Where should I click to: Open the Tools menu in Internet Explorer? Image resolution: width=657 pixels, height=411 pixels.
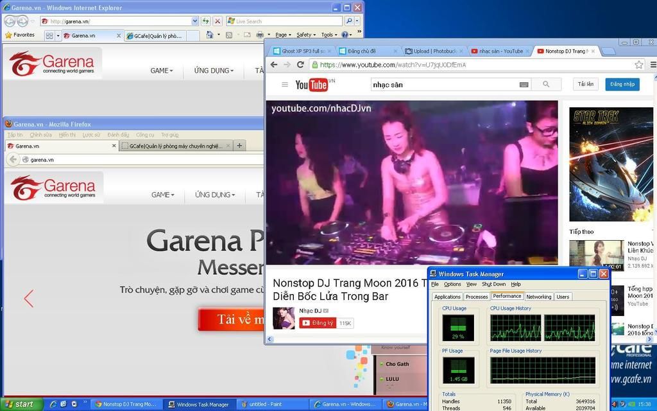[x=329, y=35]
